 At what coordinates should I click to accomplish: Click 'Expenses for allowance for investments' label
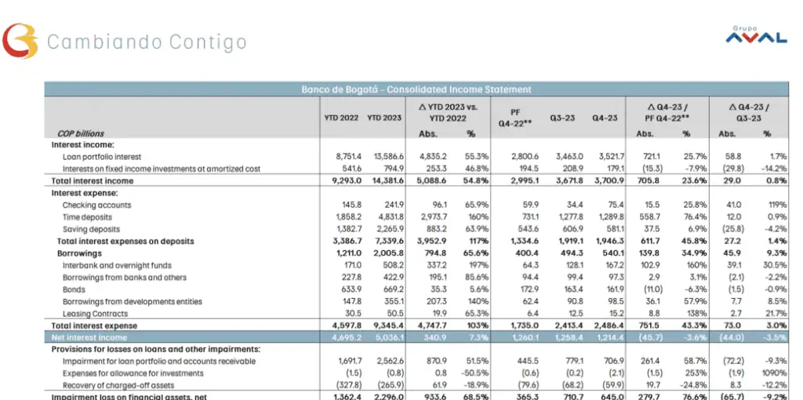[133, 373]
